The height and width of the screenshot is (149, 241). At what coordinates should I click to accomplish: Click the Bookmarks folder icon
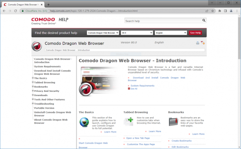(174, 122)
